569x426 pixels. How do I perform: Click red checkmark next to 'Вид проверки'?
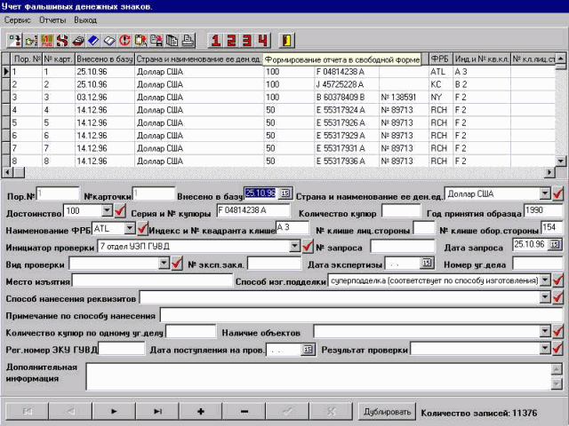pos(177,264)
